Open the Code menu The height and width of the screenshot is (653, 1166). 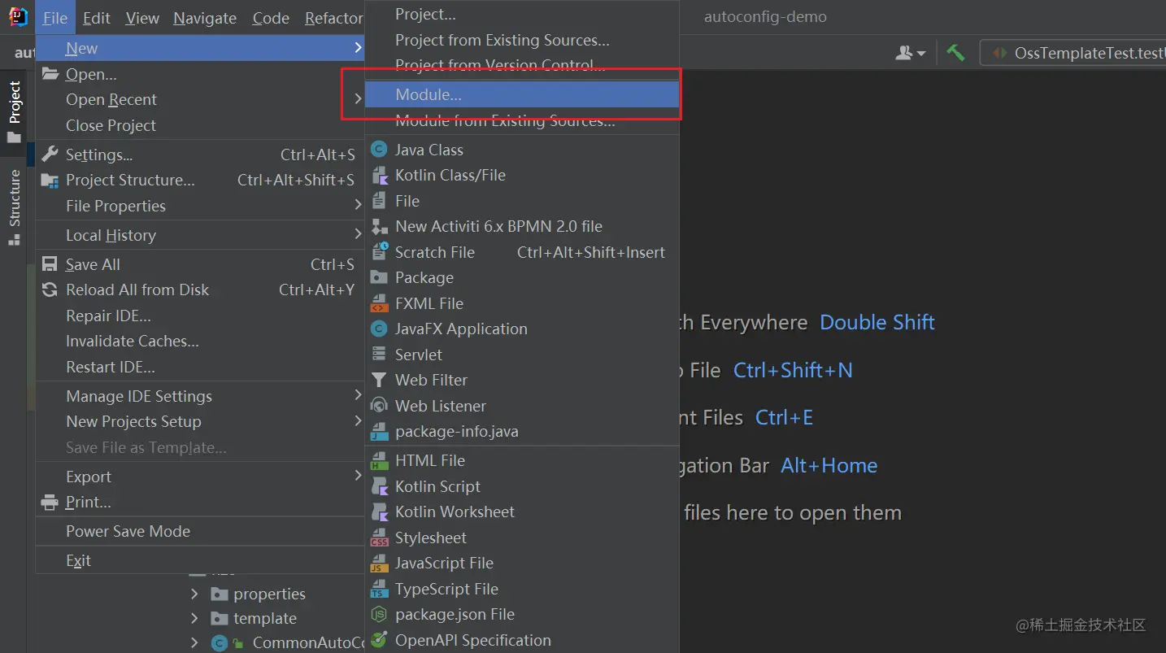point(271,18)
